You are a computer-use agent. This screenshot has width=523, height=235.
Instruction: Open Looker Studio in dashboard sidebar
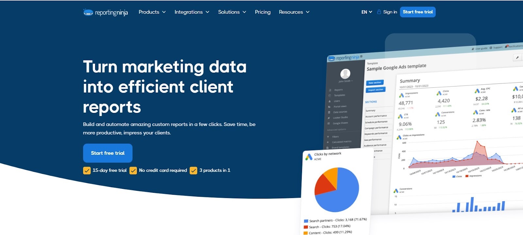point(340,117)
